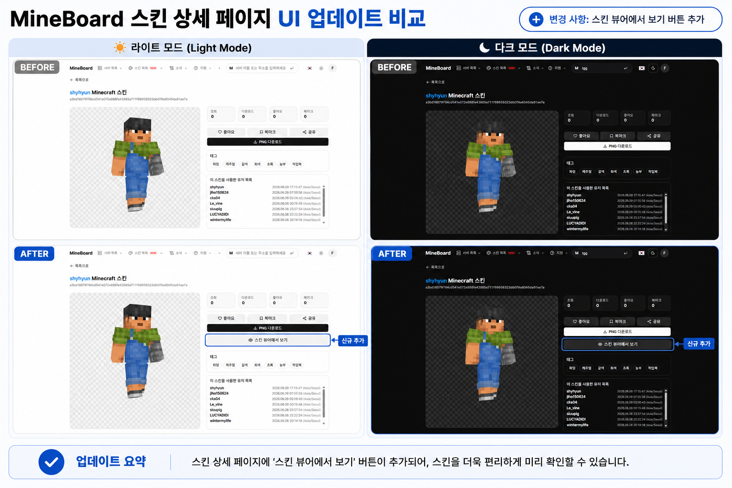The image size is (732, 488).
Task: Click the heart icon 좋아요 in dark AFTER panel
Action: (x=575, y=322)
